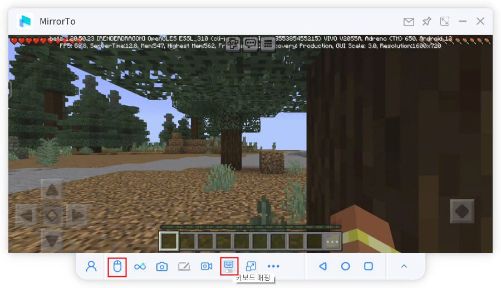This screenshot has height=288, width=501.
Task: Collapse the toolbar with up chevron
Action: point(404,266)
